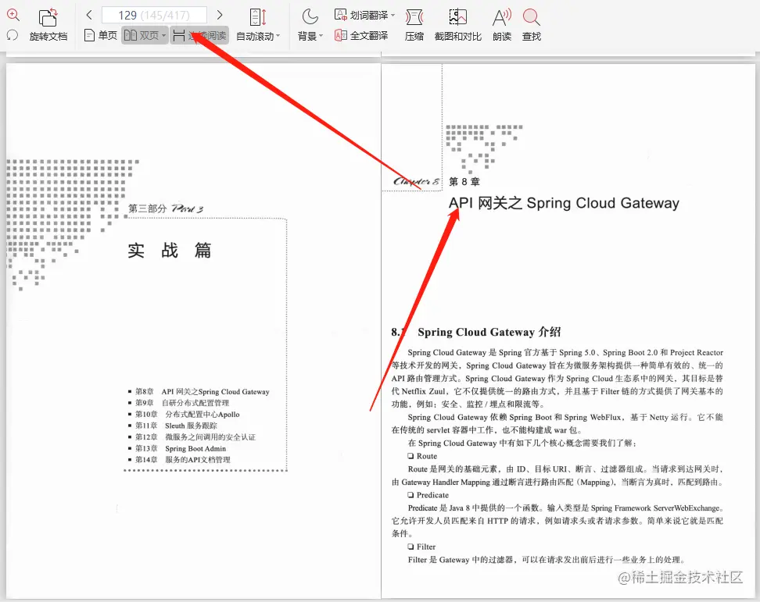The height and width of the screenshot is (602, 760).
Task: Click the circular rotate arrow icon
Action: 13,35
